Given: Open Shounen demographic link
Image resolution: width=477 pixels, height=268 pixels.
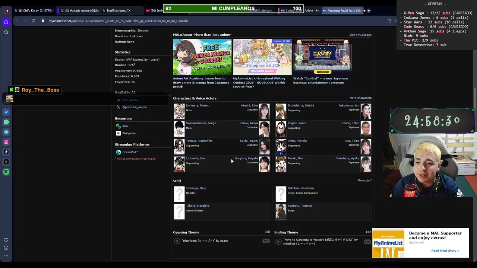Looking at the screenshot, I should tap(143, 31).
